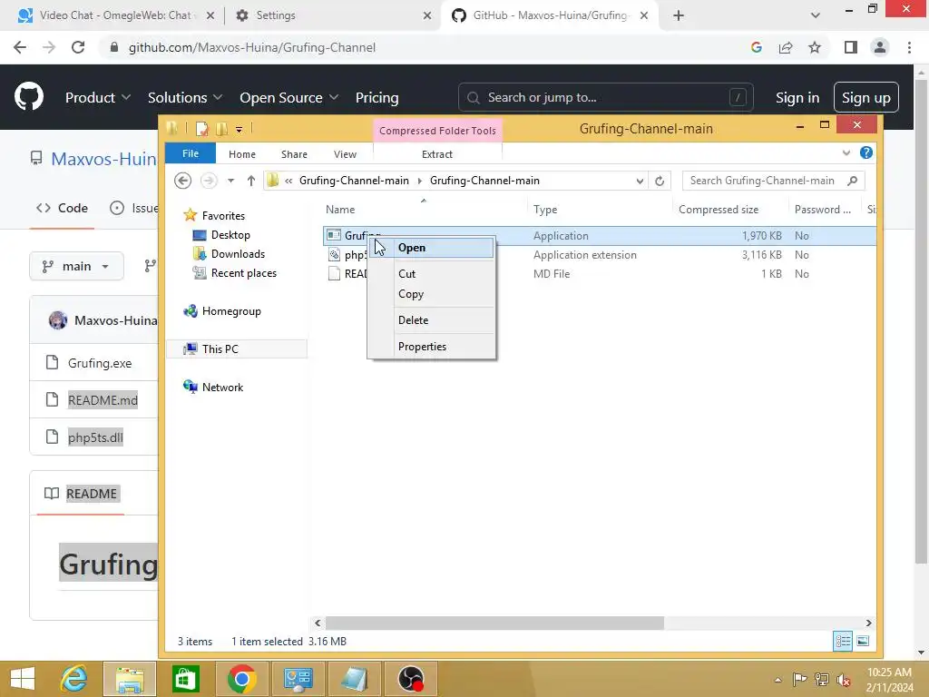929x697 pixels.
Task: Open the Share ribbon tab
Action: tap(294, 154)
